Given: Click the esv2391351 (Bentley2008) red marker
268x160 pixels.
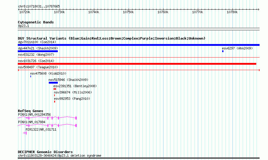Looking at the screenshot, I should [x=55, y=89].
